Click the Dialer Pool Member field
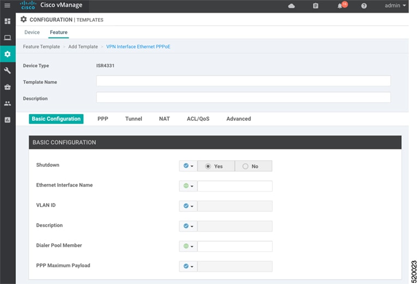 tap(235, 246)
